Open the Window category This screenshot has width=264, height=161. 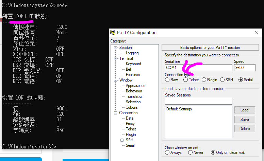(x=126, y=80)
